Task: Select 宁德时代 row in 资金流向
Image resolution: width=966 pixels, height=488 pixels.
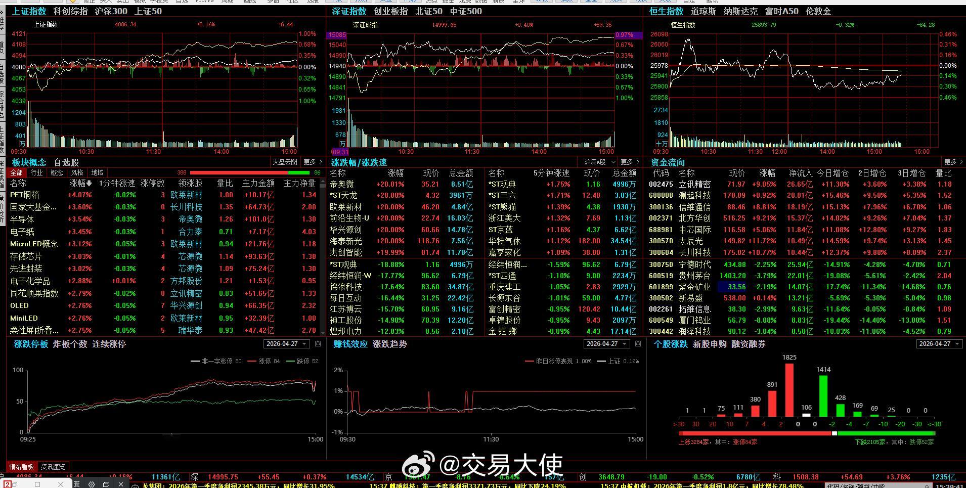Action: pyautogui.click(x=804, y=264)
